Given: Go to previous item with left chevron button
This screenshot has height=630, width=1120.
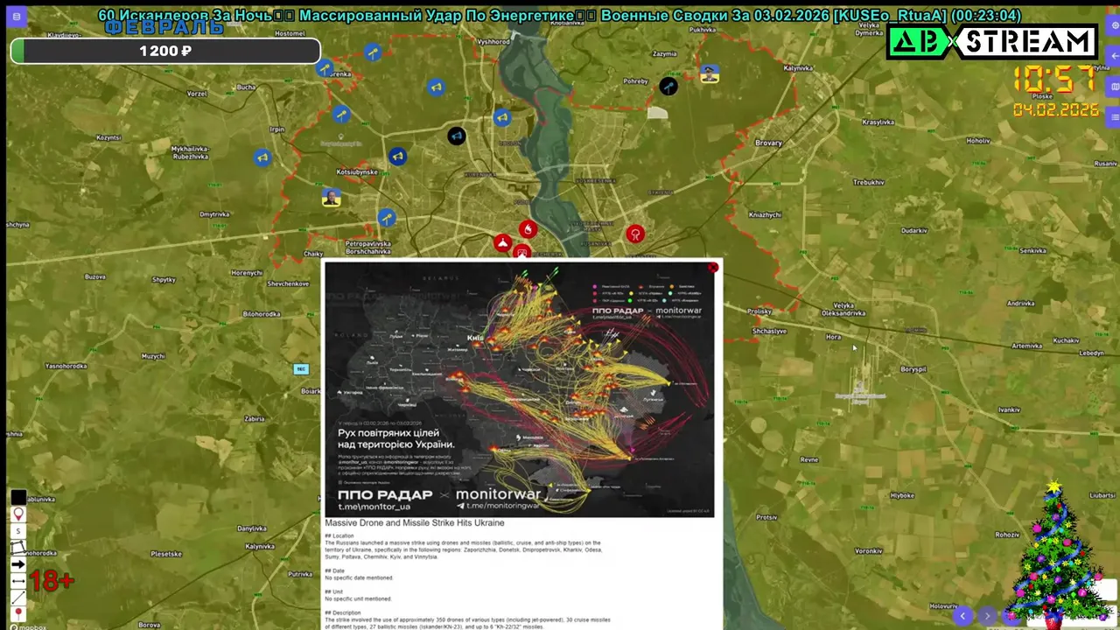Looking at the screenshot, I should [963, 616].
